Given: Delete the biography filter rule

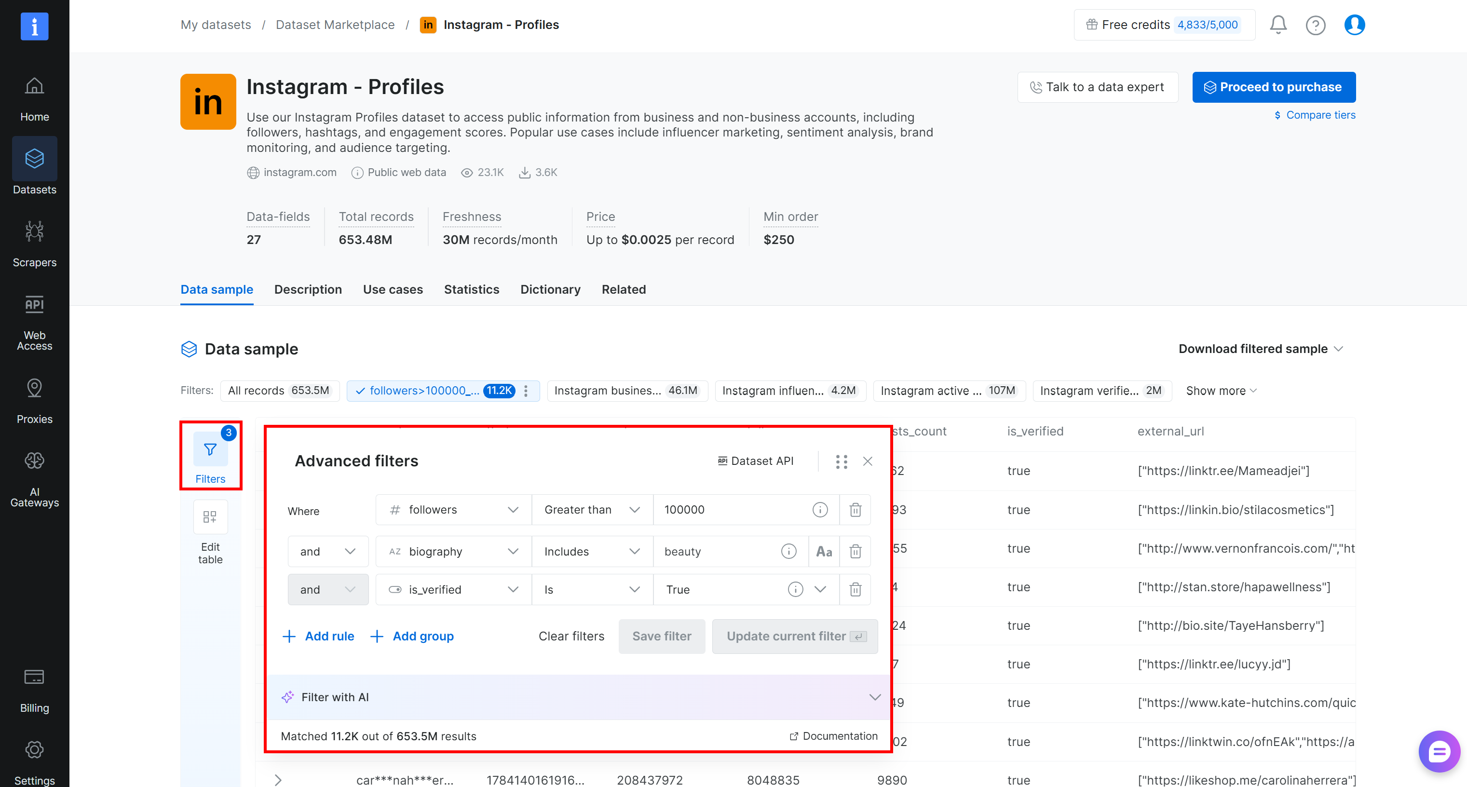Looking at the screenshot, I should (855, 551).
